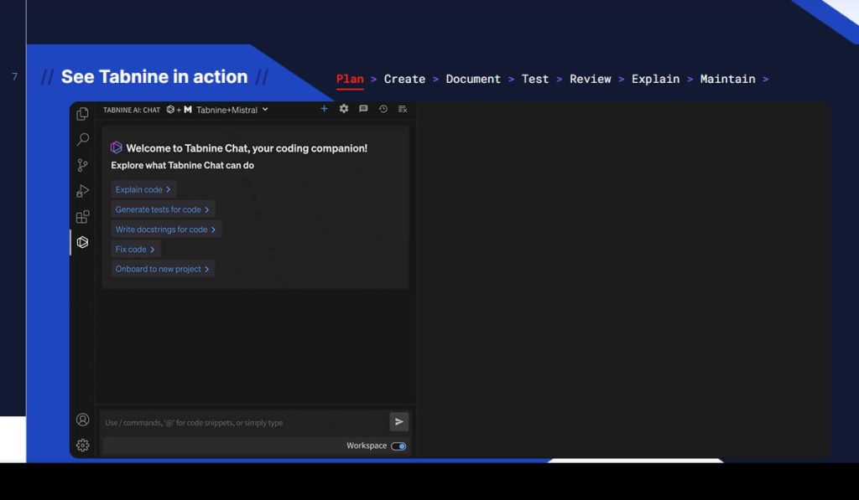Choose Generate tests for code
Viewport: 859px width, 500px height.
pyautogui.click(x=162, y=209)
